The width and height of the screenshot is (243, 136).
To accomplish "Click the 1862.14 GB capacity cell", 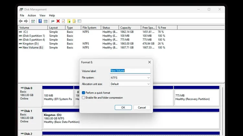I will [x=127, y=32].
